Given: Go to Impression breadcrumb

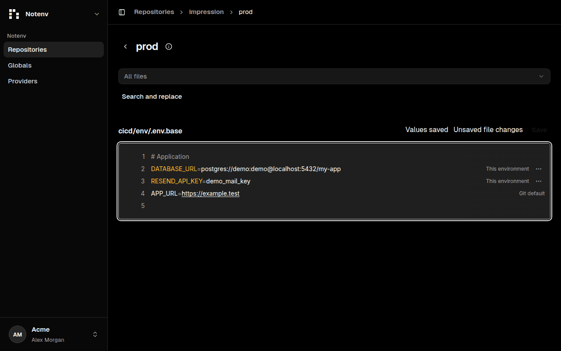Looking at the screenshot, I should click(206, 12).
